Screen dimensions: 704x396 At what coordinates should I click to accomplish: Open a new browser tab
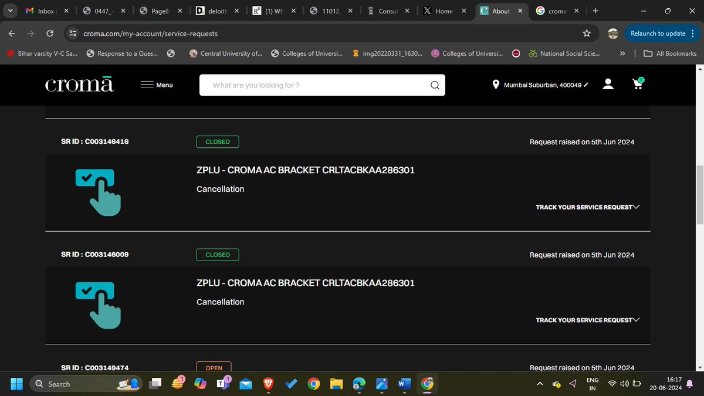click(x=595, y=11)
